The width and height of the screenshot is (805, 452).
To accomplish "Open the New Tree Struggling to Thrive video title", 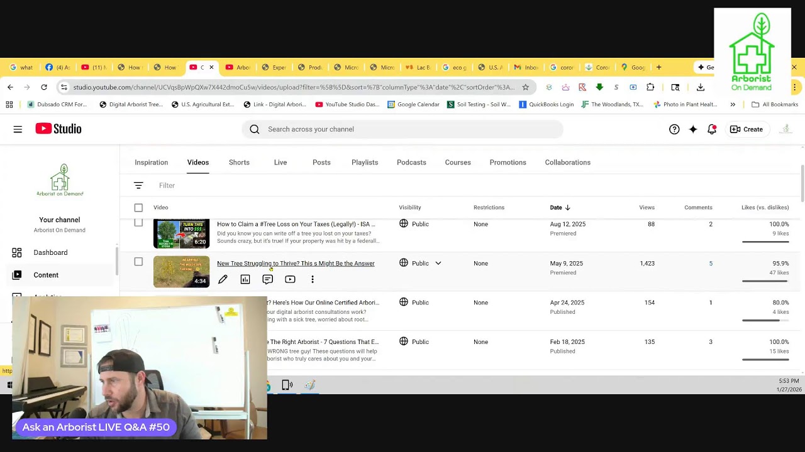I will (x=296, y=264).
